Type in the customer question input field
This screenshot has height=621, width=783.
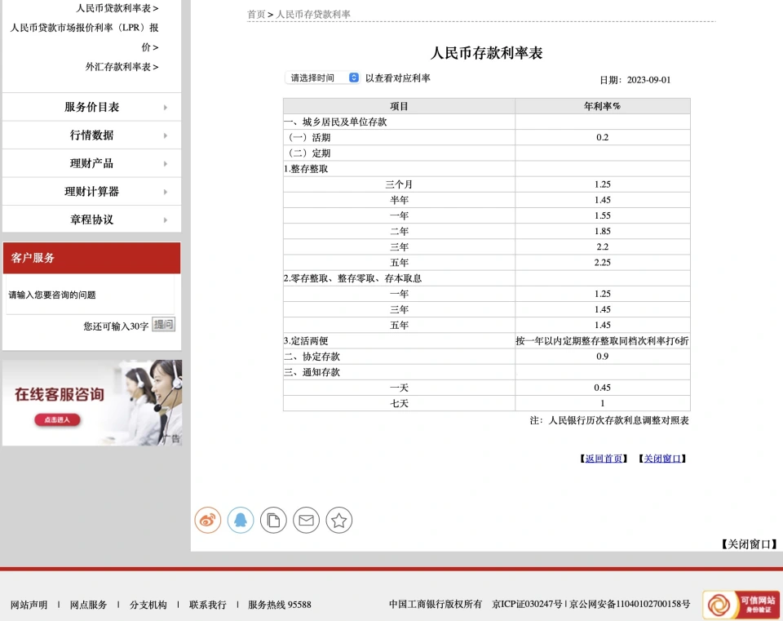click(90, 295)
